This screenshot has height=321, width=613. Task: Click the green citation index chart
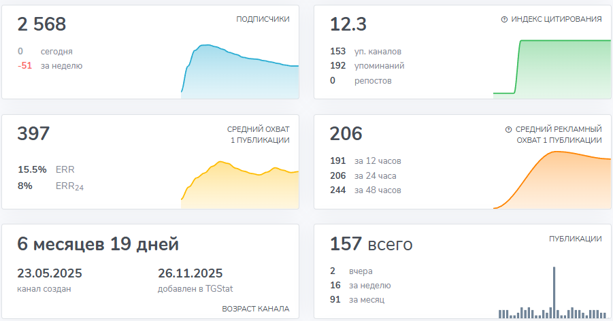[x=552, y=69]
